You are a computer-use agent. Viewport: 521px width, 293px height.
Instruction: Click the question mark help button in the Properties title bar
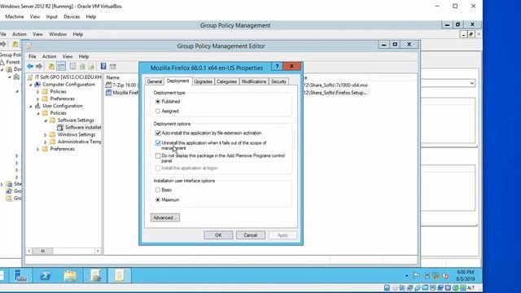pyautogui.click(x=277, y=67)
